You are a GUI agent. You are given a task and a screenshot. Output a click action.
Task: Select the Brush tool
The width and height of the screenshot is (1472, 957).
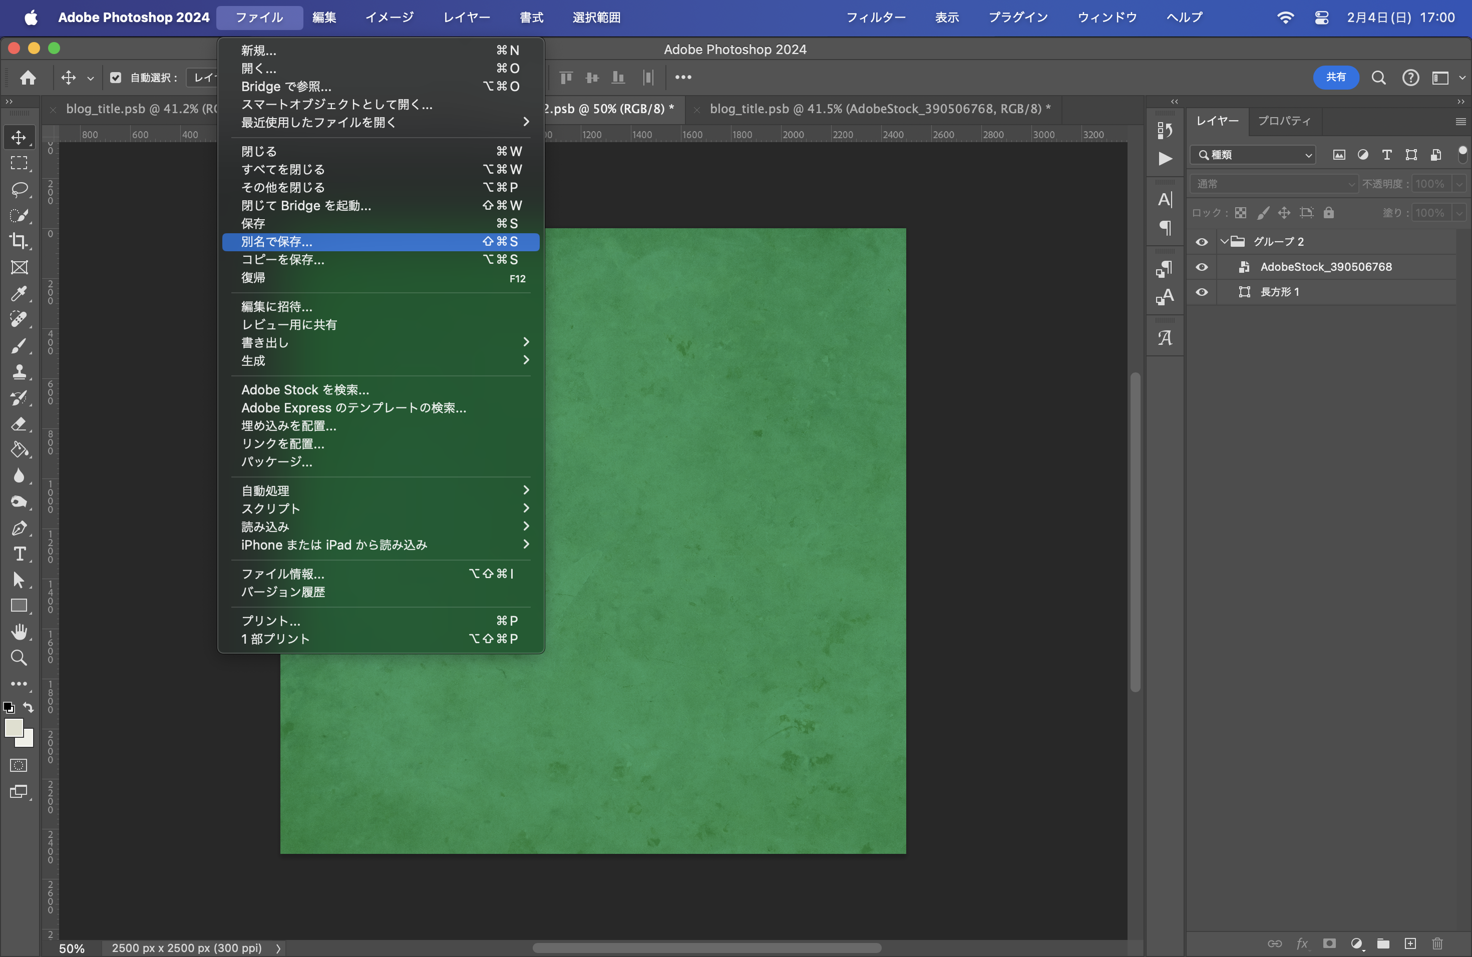pyautogui.click(x=19, y=345)
